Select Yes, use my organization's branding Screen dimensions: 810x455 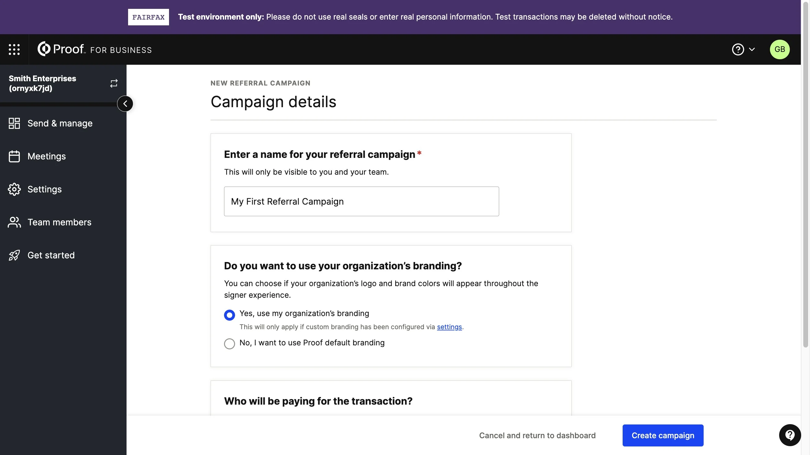pyautogui.click(x=230, y=315)
